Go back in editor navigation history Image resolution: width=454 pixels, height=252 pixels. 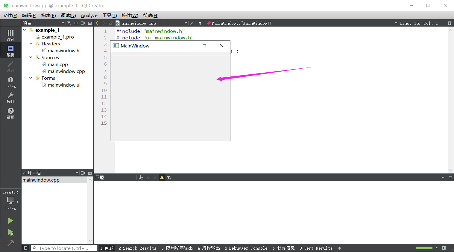point(97,23)
